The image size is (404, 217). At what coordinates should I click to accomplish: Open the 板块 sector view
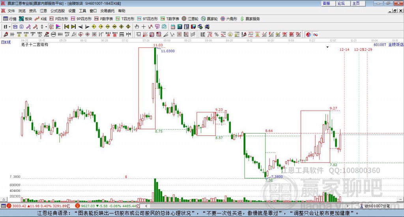pyautogui.click(x=25, y=19)
